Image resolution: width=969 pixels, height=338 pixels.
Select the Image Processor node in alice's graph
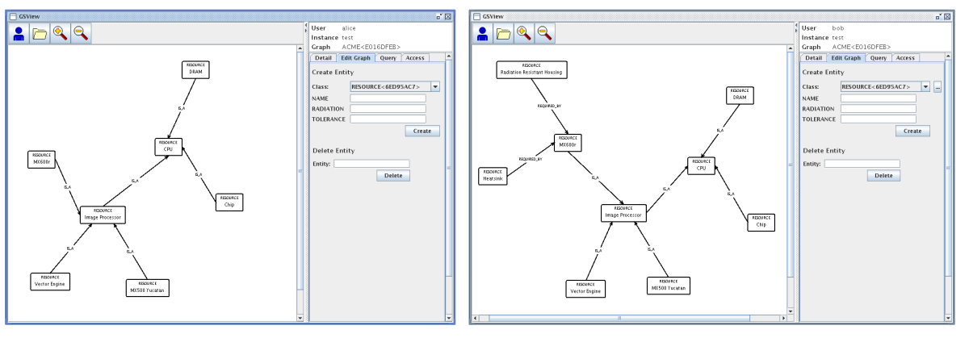(x=104, y=215)
